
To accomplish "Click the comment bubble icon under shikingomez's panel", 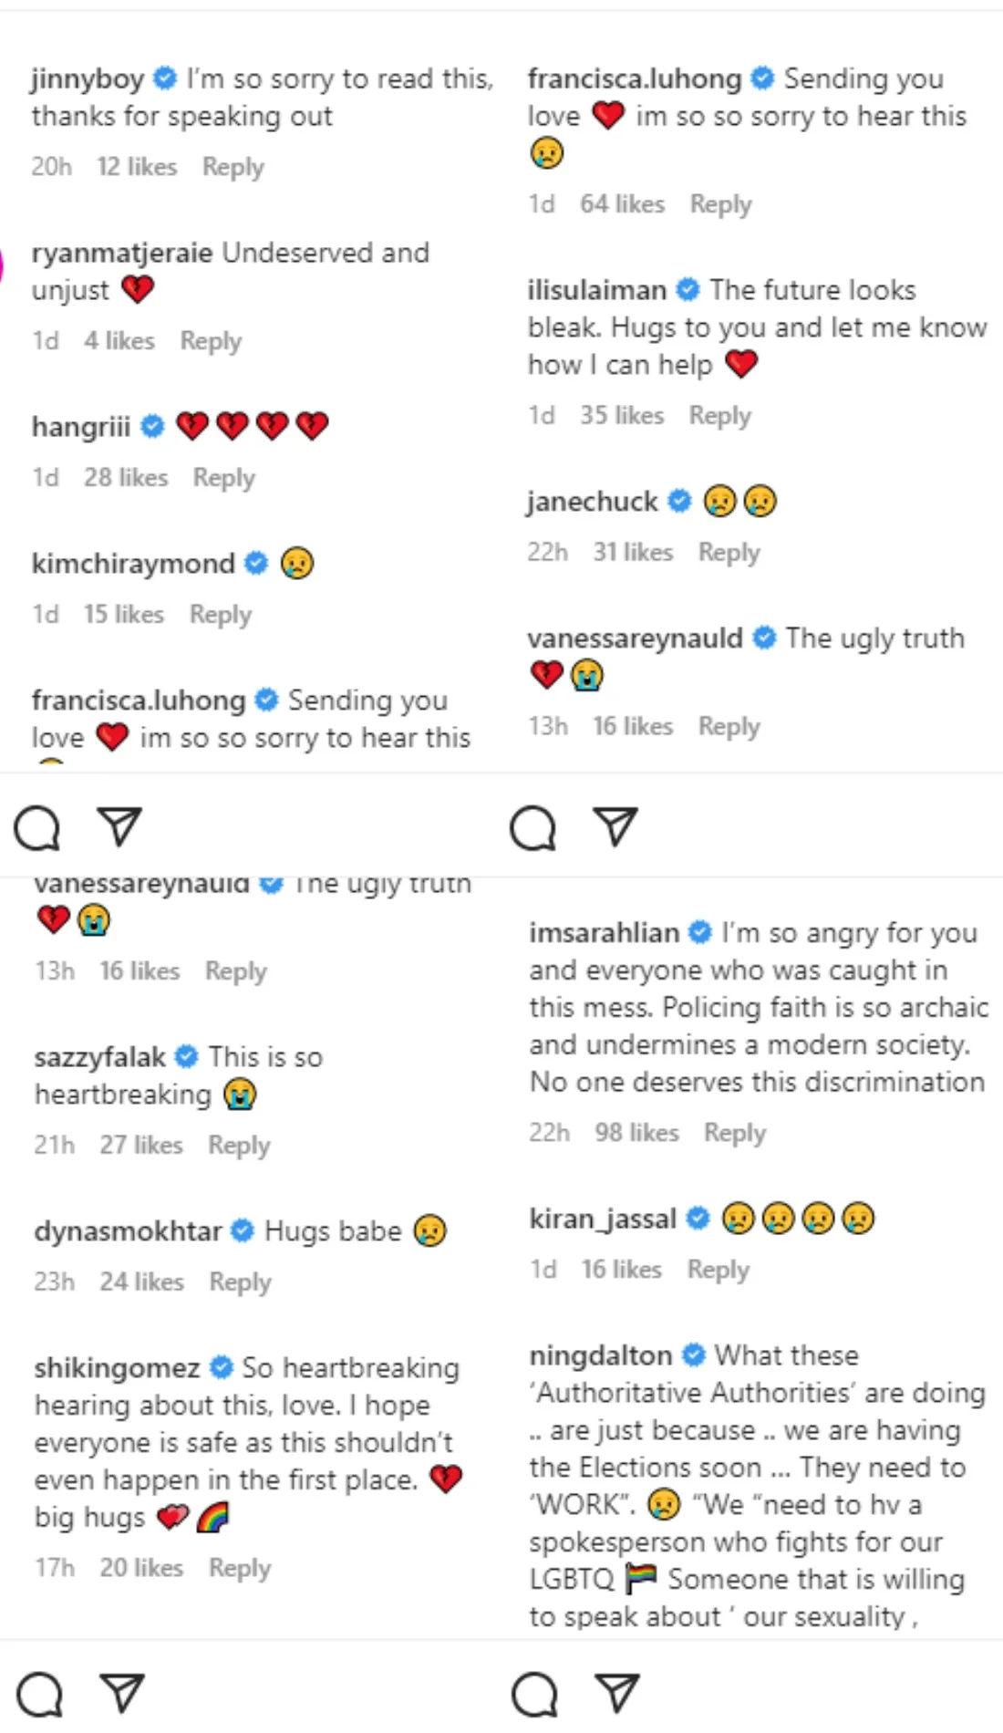I will pyautogui.click(x=40, y=1695).
